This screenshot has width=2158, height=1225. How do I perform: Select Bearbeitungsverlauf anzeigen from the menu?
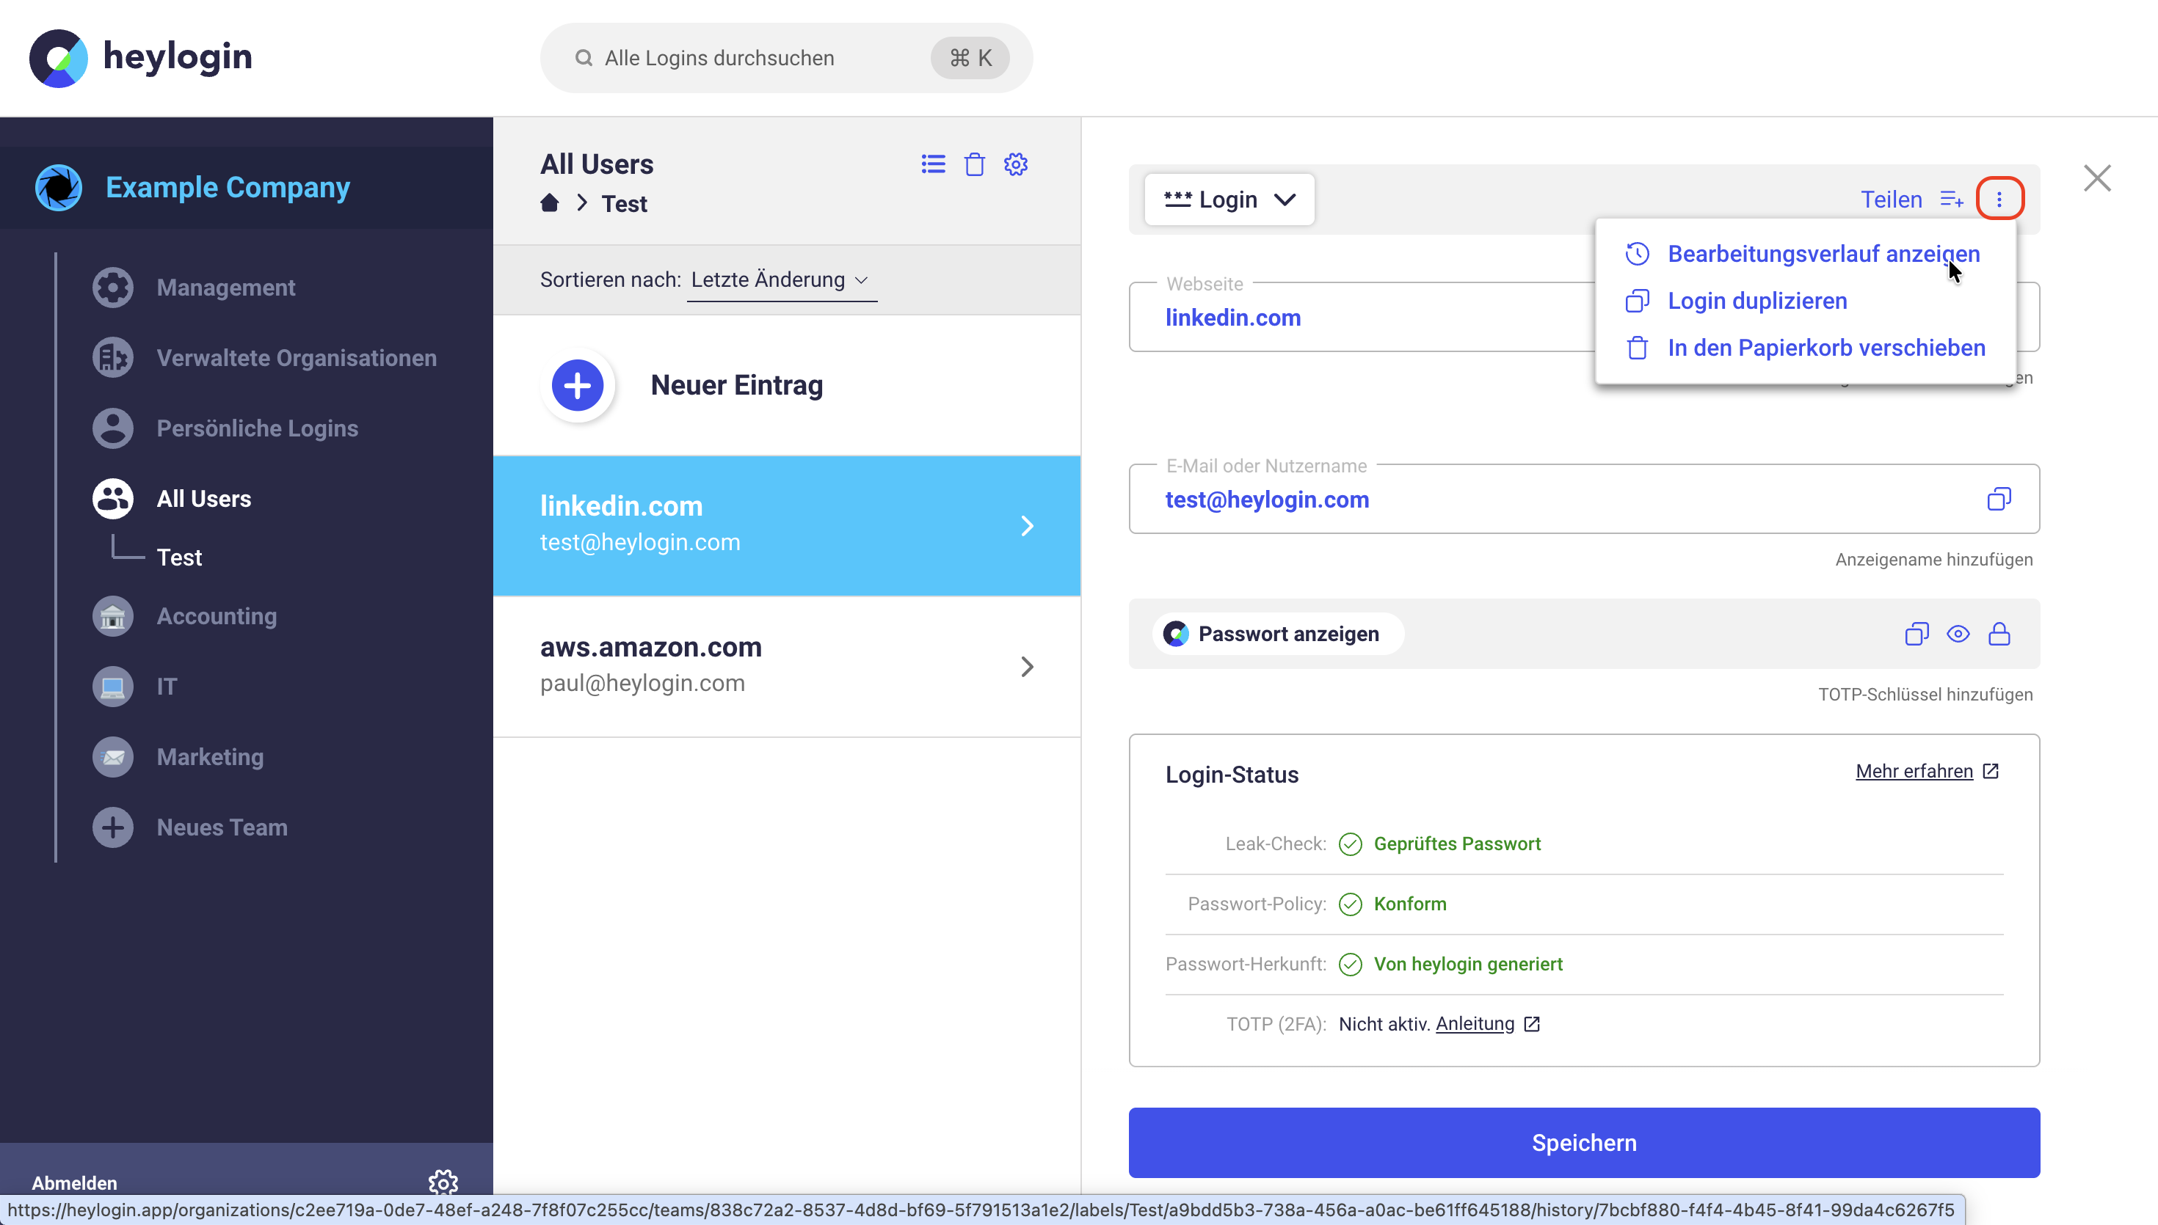1823,253
